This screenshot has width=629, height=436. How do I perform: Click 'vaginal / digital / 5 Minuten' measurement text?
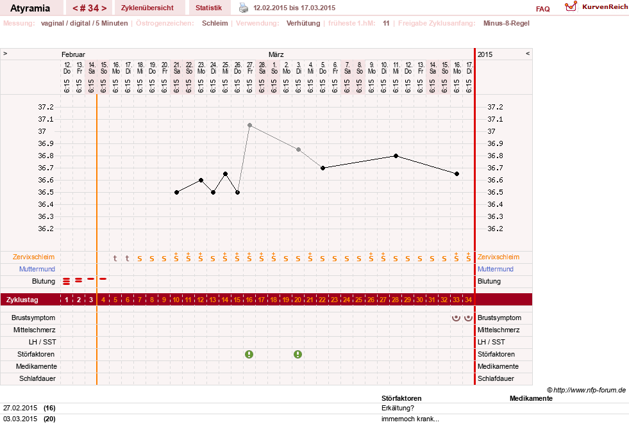(x=84, y=23)
